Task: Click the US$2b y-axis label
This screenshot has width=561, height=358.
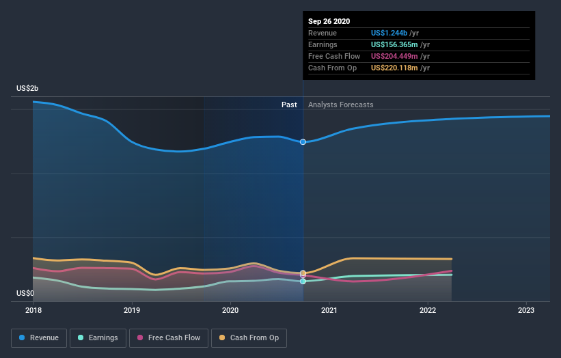Action: click(x=27, y=88)
